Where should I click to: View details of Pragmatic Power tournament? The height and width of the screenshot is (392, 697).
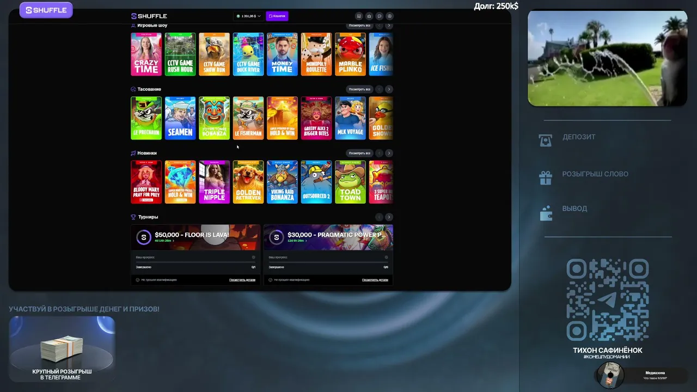point(375,280)
